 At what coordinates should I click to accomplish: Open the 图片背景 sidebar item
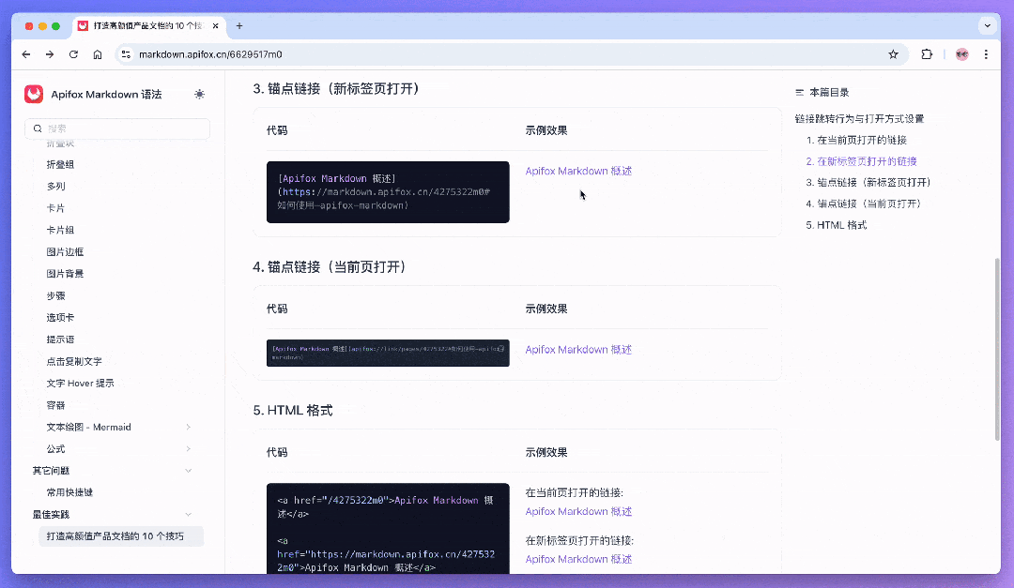point(65,274)
